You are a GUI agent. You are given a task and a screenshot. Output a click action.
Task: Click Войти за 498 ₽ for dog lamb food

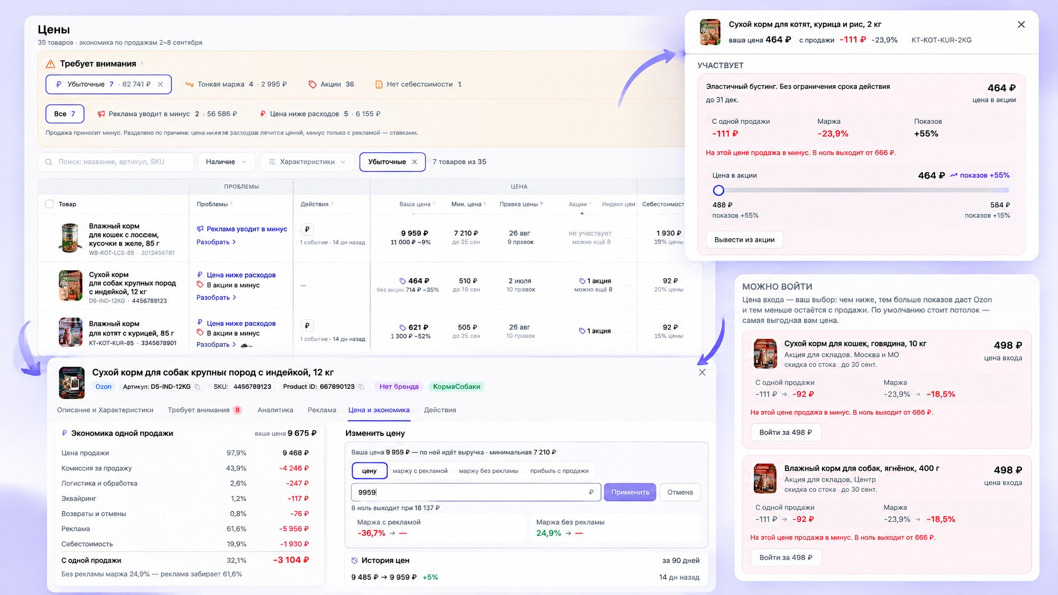point(786,557)
